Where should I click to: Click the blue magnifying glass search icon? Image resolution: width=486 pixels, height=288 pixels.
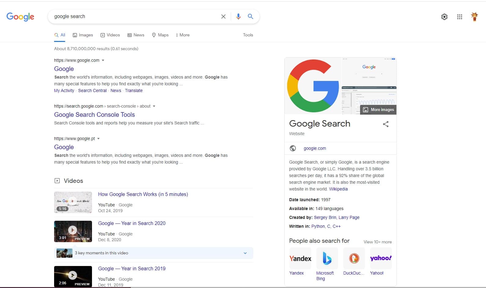click(x=250, y=17)
